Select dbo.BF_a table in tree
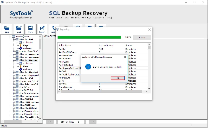Screen dimensions: 208x128 pos(24,87)
